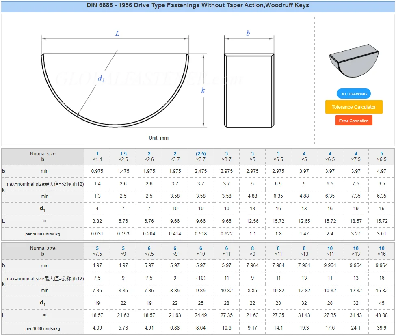
Task: Select the 5 ×6.5 size header
Action: (381, 157)
